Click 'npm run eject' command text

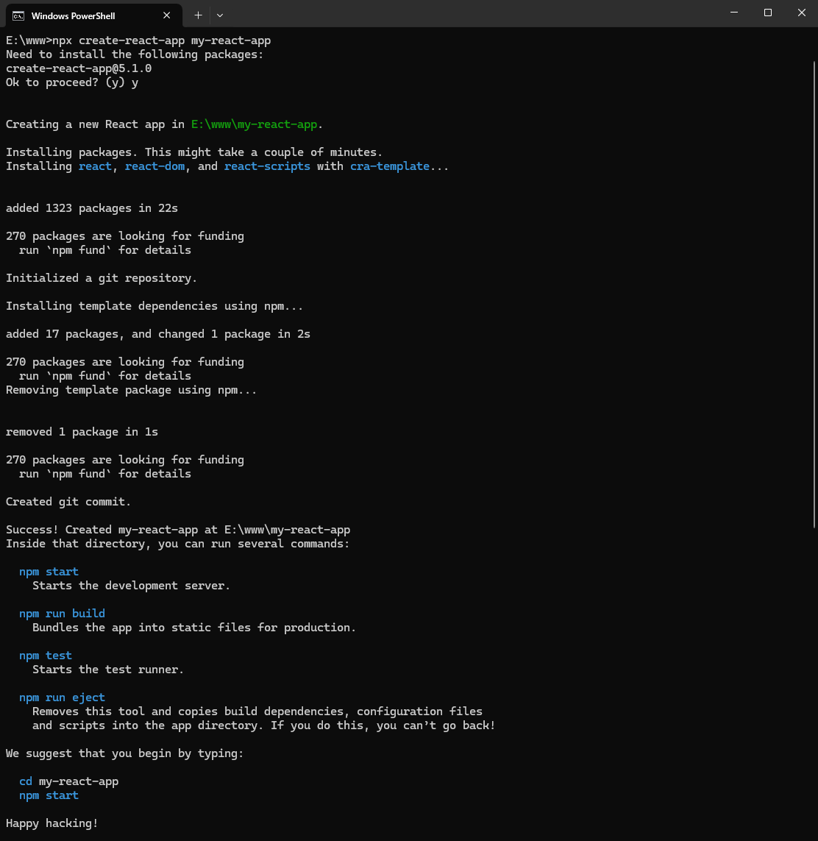pos(63,698)
